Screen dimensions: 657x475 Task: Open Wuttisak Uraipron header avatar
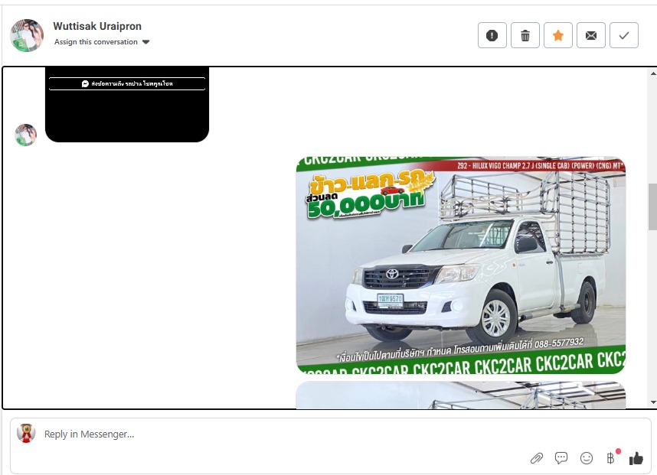click(x=27, y=35)
